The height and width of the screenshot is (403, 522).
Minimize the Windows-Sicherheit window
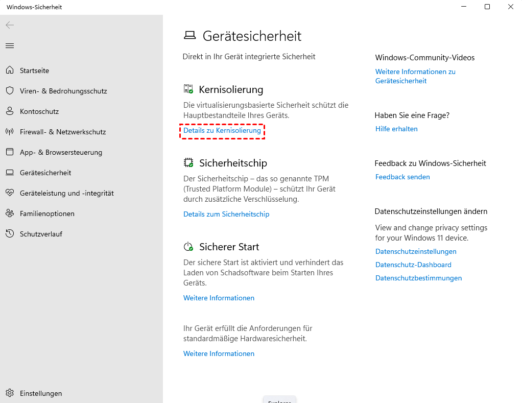pyautogui.click(x=464, y=7)
